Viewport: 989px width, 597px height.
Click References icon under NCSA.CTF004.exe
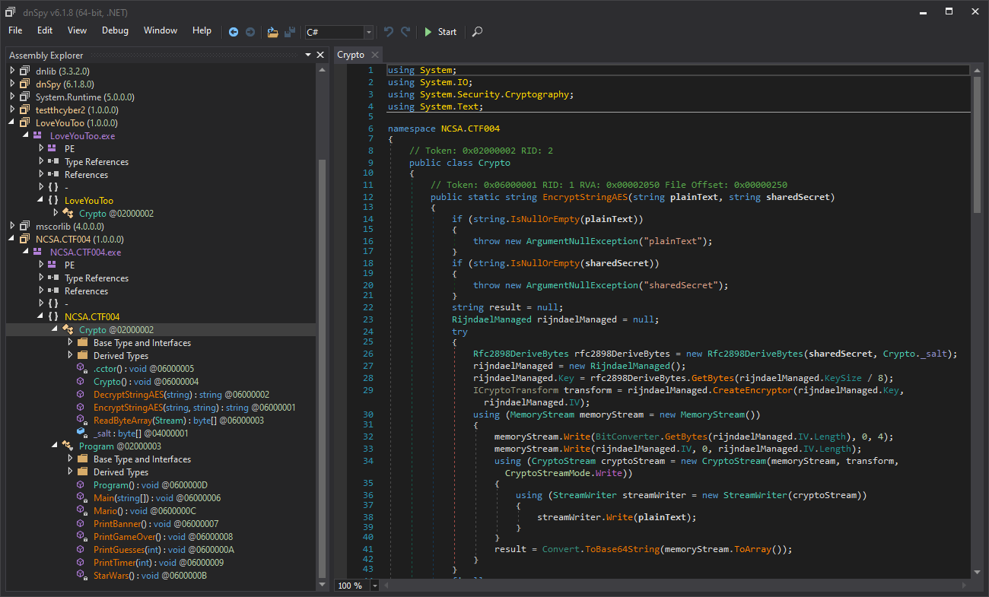[x=54, y=291]
